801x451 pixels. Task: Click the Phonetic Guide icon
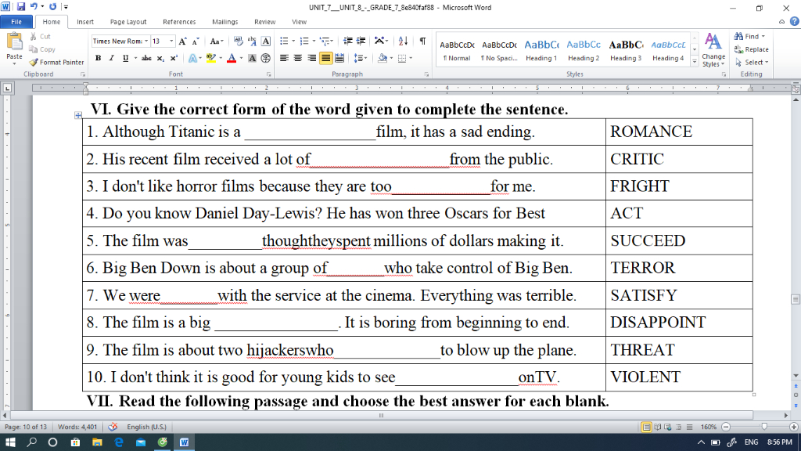coord(252,41)
